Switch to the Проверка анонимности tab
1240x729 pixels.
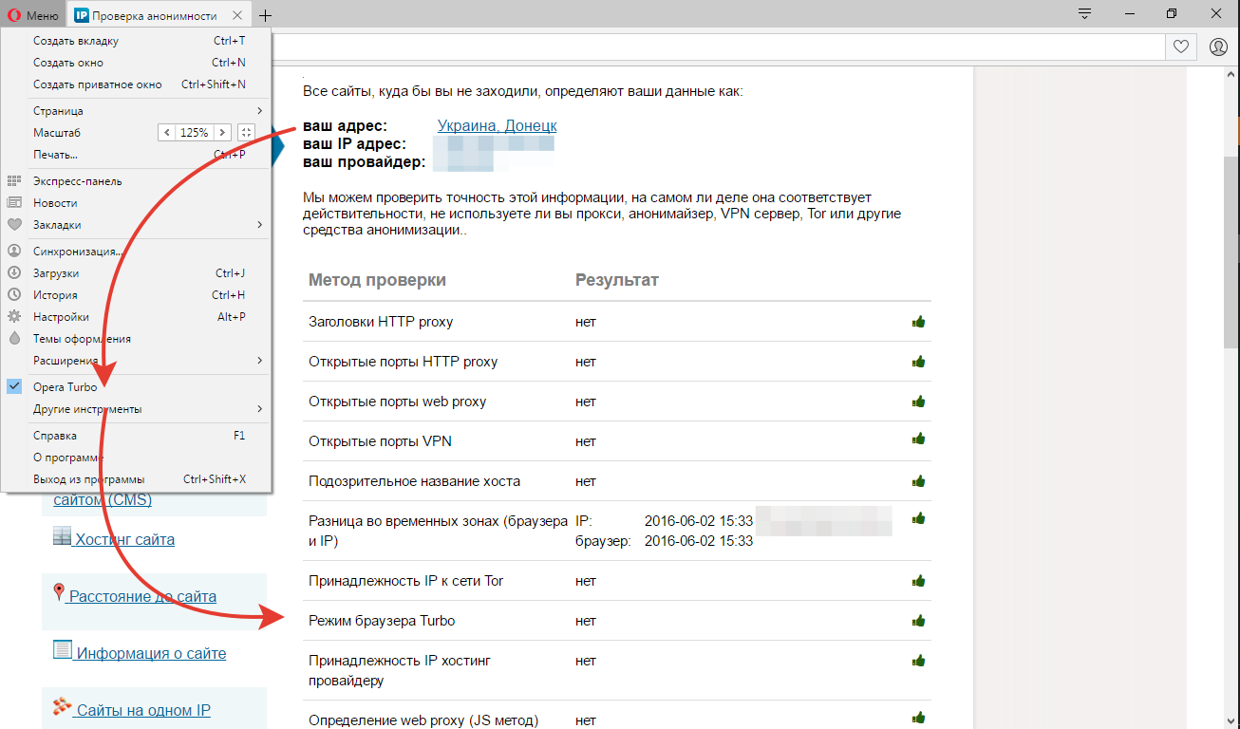pos(155,15)
